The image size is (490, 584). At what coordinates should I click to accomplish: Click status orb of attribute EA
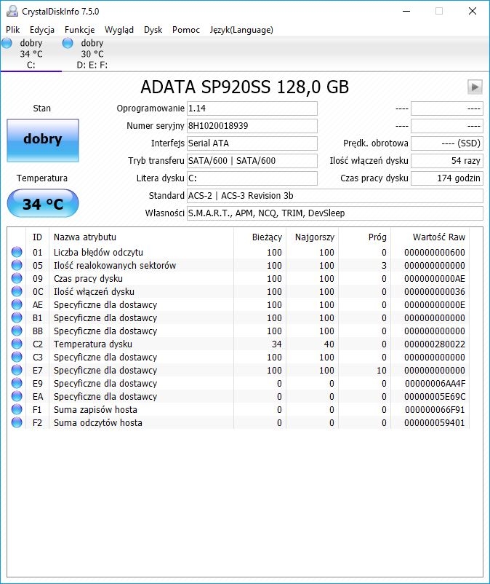click(x=17, y=396)
